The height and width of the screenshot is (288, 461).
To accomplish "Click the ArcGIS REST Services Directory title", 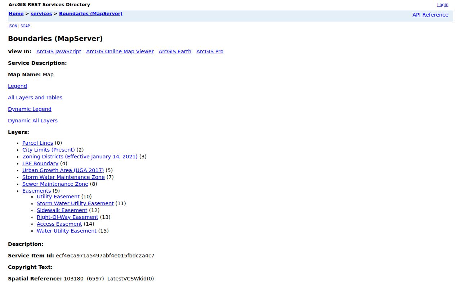I will (x=49, y=5).
